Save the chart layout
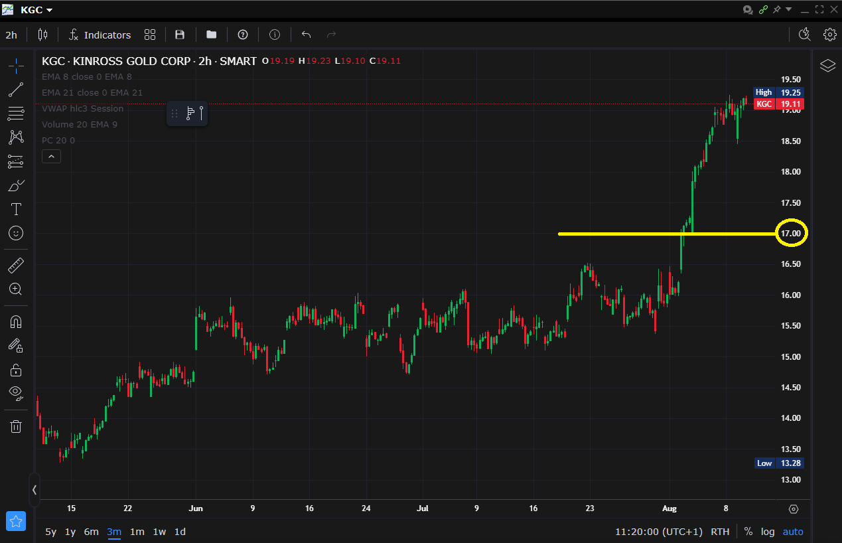Viewport: 842px width, 543px height. [180, 35]
